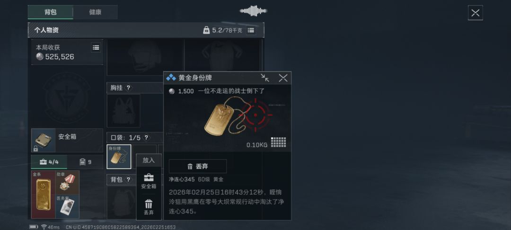This screenshot has height=230, width=511.
Task: Click the grid size icon beside 0.10KG
Action: [x=278, y=142]
